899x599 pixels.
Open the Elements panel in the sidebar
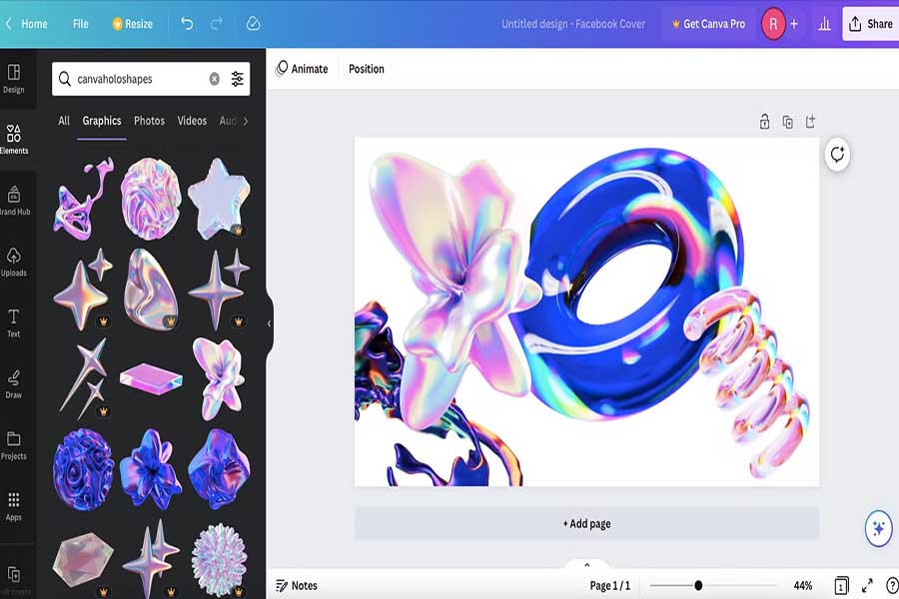14,140
